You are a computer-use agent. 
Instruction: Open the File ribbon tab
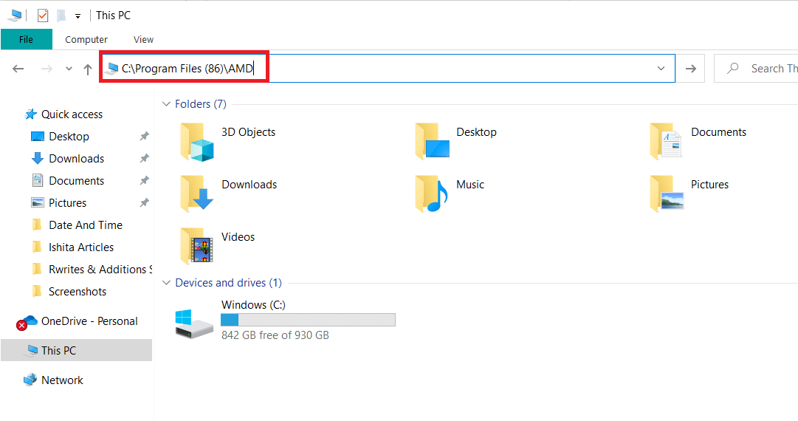tap(27, 39)
